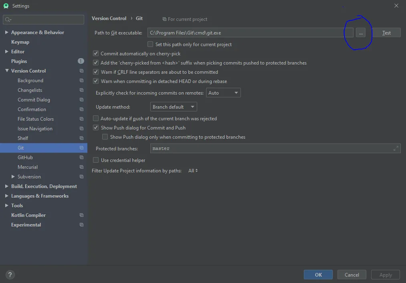Click the project-level icon next to Experimental
The width and height of the screenshot is (406, 283).
pyautogui.click(x=82, y=225)
